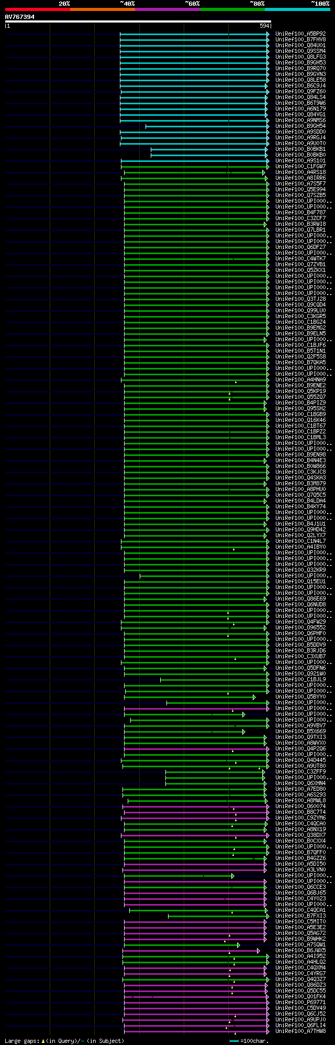Select hit label UniRef100_Q9FZ60
The width and height of the screenshot is (335, 1045).
point(300,92)
